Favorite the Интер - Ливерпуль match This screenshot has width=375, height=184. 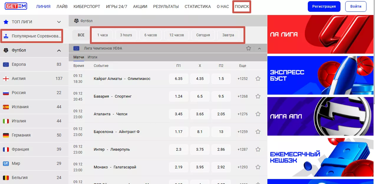(258, 149)
